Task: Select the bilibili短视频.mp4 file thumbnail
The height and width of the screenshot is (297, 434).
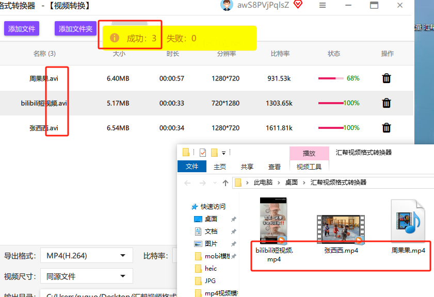Action: pos(274,221)
